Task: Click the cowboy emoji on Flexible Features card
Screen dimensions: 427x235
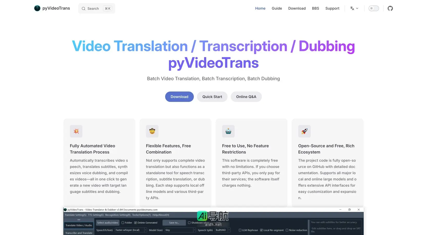Action: 152,131
